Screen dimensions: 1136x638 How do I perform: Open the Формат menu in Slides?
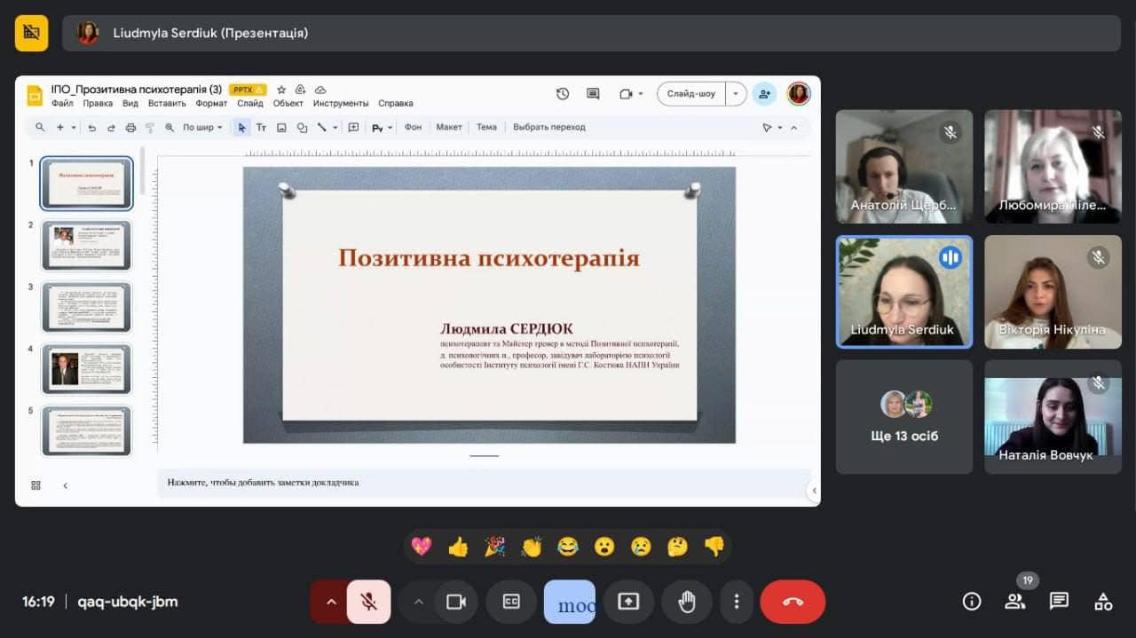211,104
